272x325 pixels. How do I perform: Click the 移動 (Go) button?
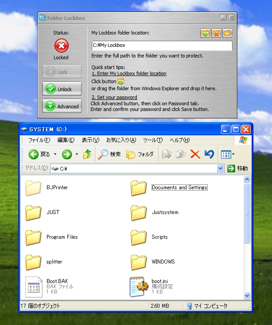(238, 168)
